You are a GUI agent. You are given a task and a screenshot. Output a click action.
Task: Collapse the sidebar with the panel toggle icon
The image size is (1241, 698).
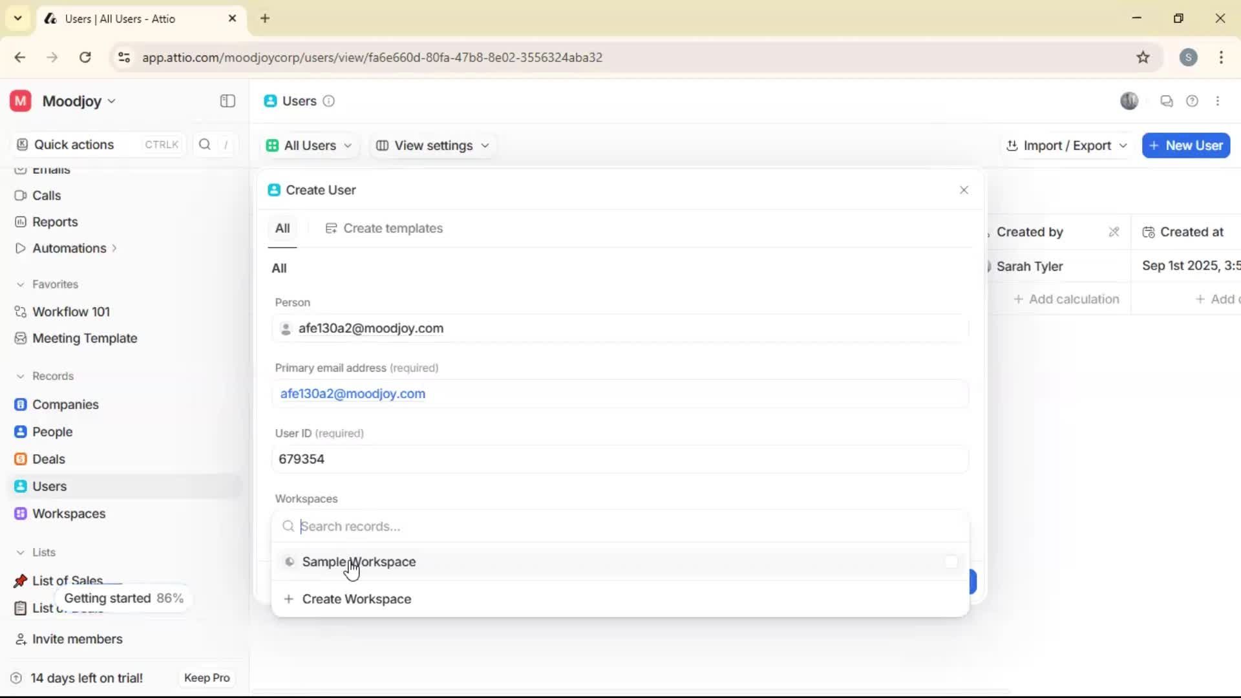point(227,101)
